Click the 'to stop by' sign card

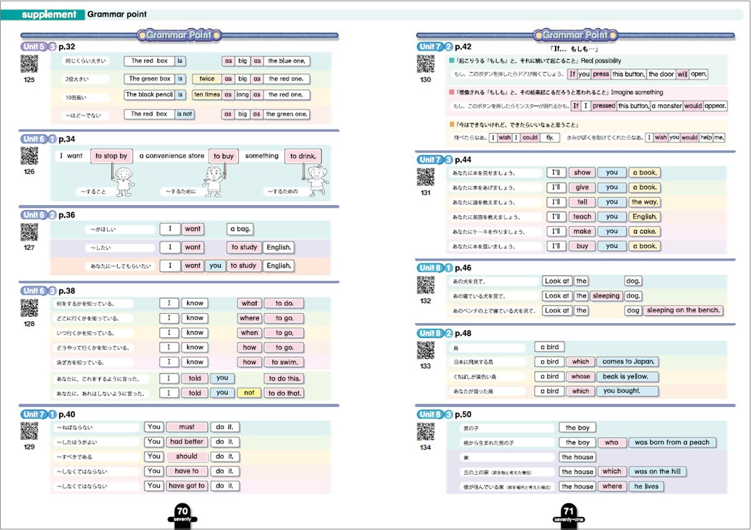(x=111, y=156)
